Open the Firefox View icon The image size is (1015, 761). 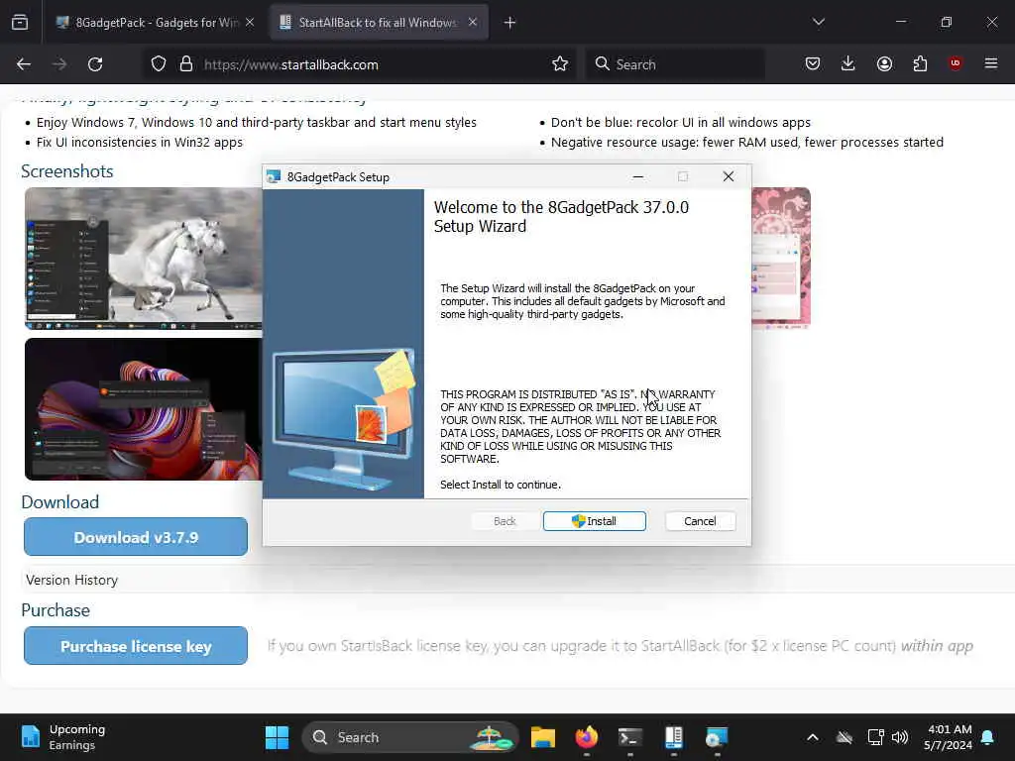click(x=20, y=23)
